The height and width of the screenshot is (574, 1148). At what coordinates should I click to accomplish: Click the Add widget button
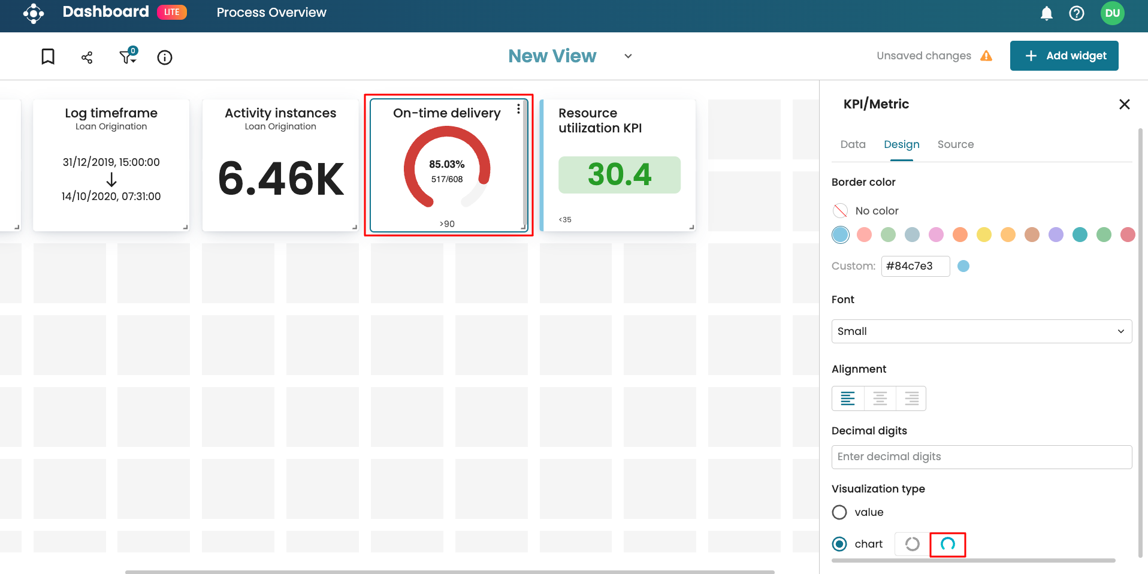1064,56
